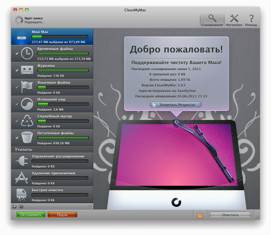Click the Затвитить Результат button

pos(176,105)
